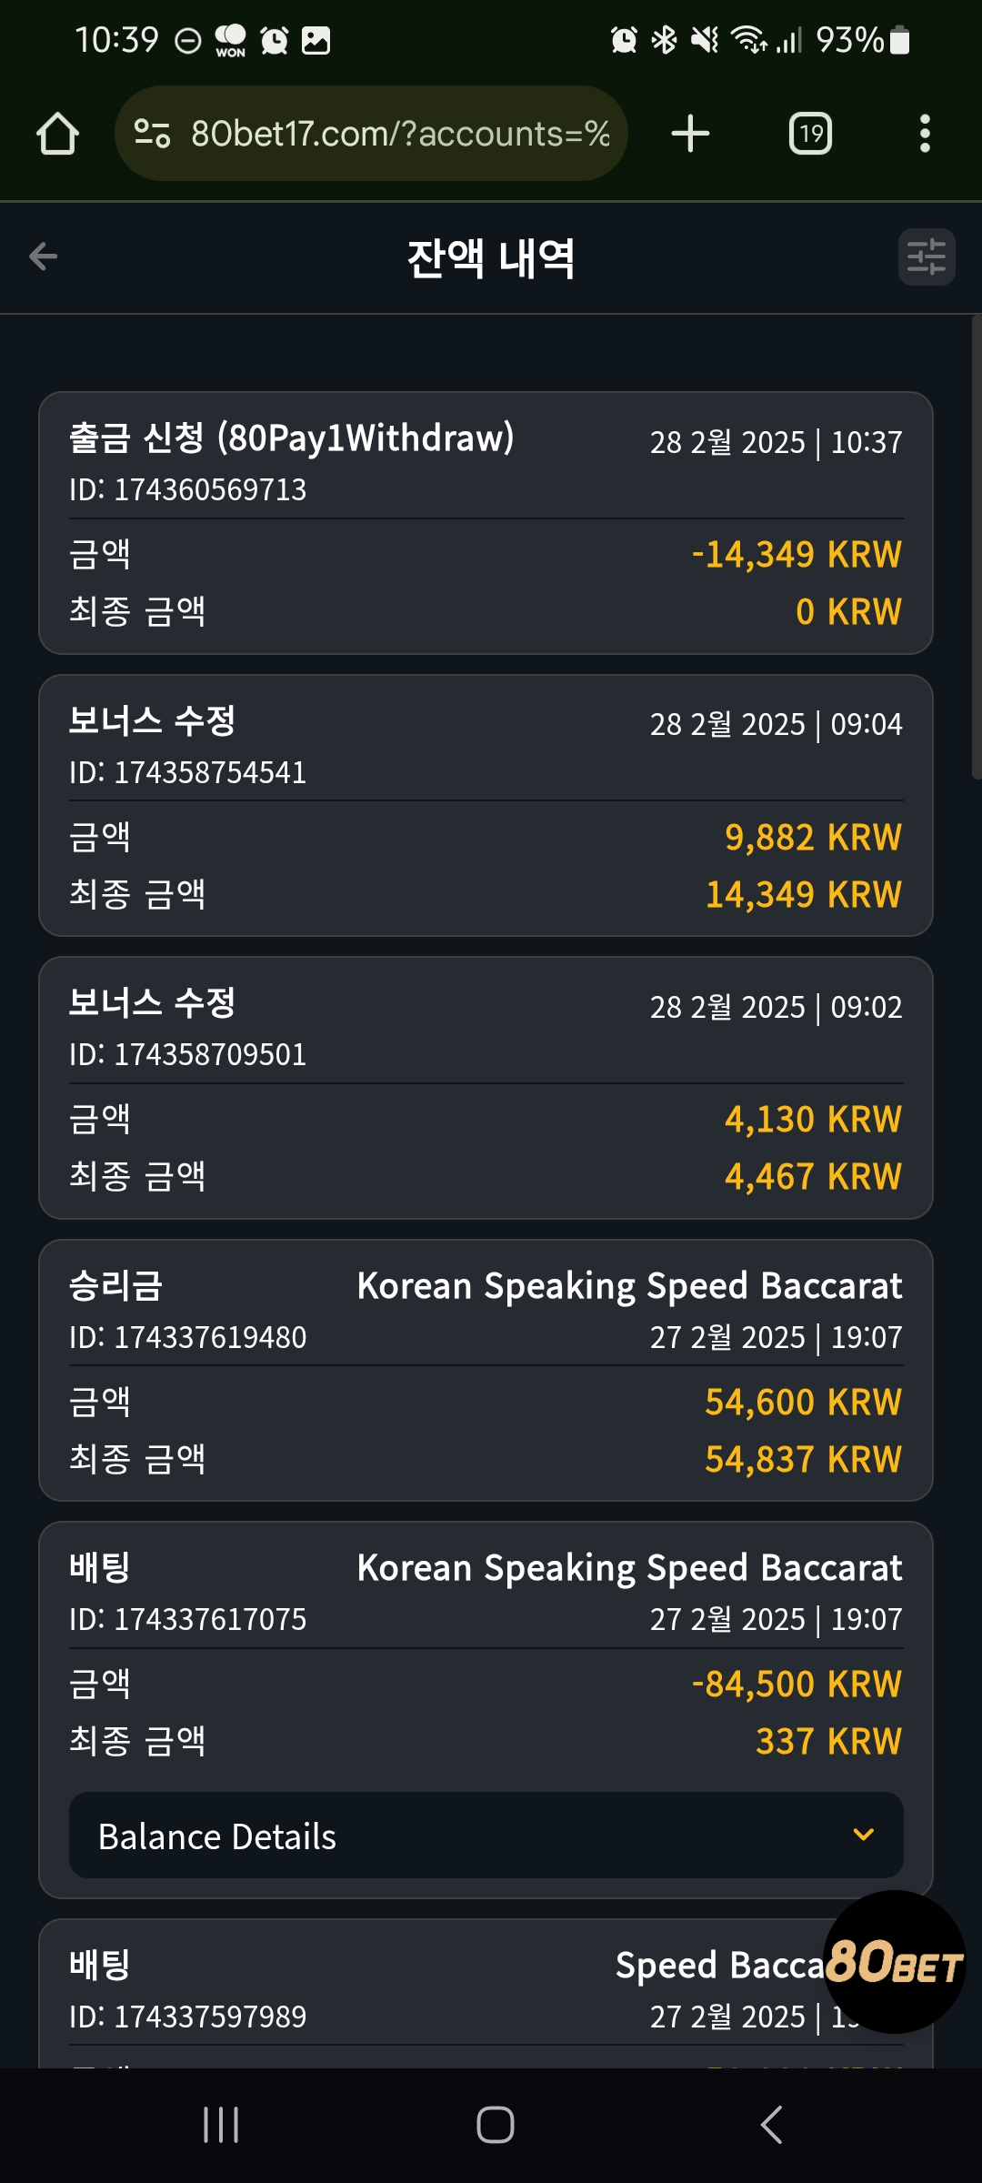Tap the browser home icon
The image size is (982, 2183).
point(57,134)
